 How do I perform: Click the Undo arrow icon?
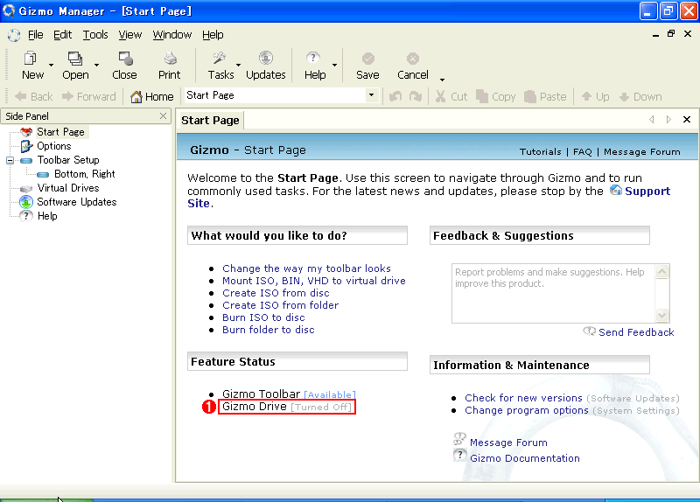coord(395,96)
